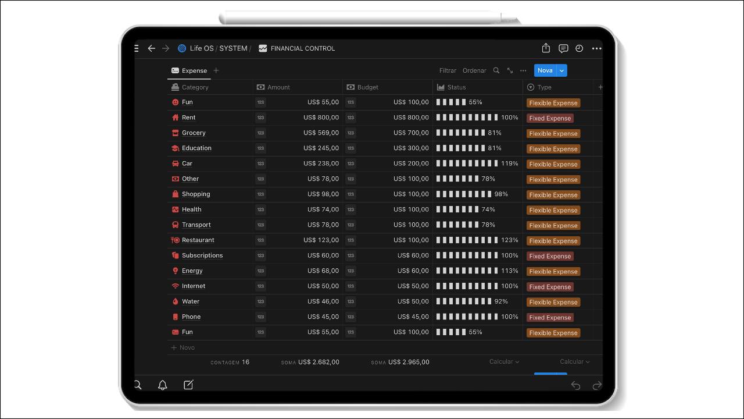This screenshot has width=744, height=419.
Task: Search the database with magnifier icon
Action: coord(496,70)
